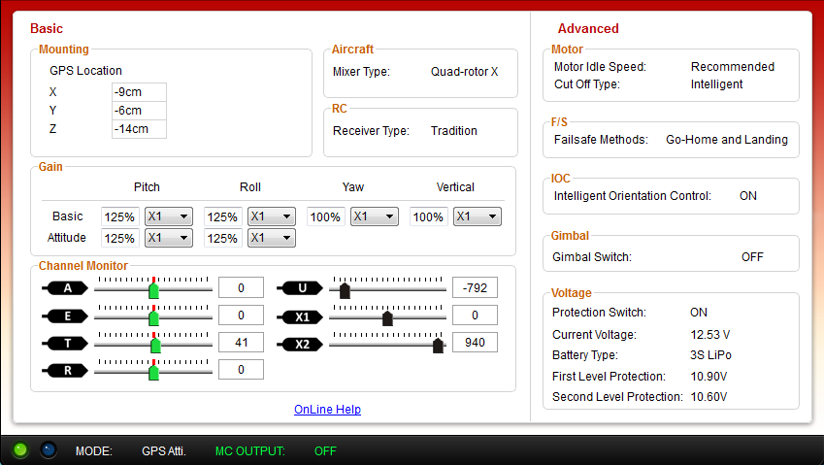Open the Basic Pitch gain multiplier dropdown
The height and width of the screenshot is (465, 824).
click(x=168, y=217)
